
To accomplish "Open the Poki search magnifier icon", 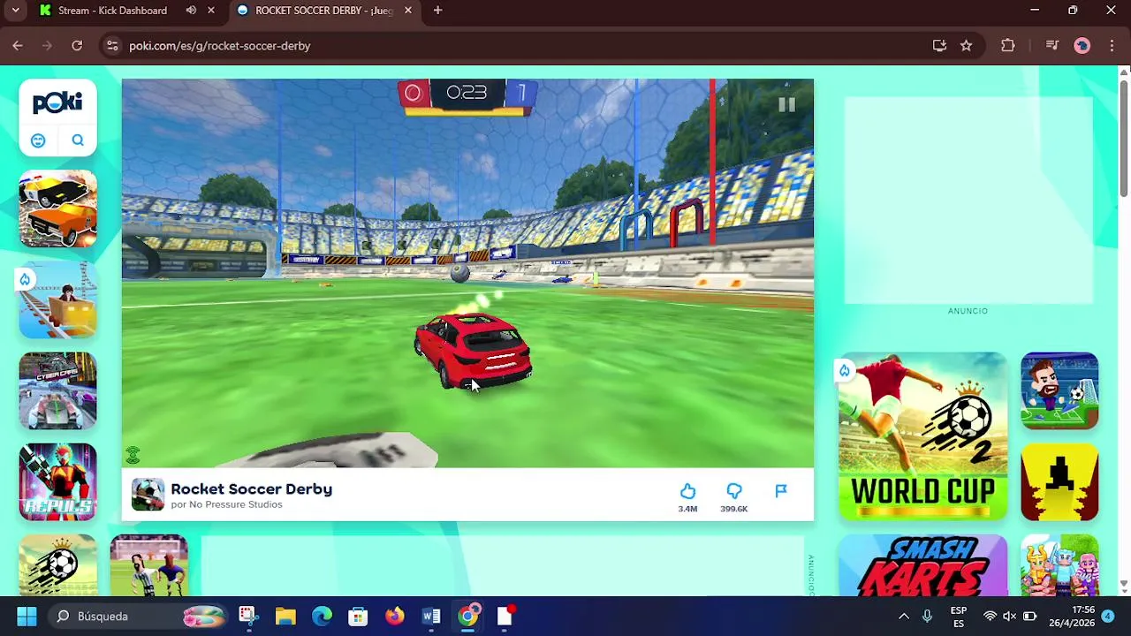I will [x=78, y=140].
